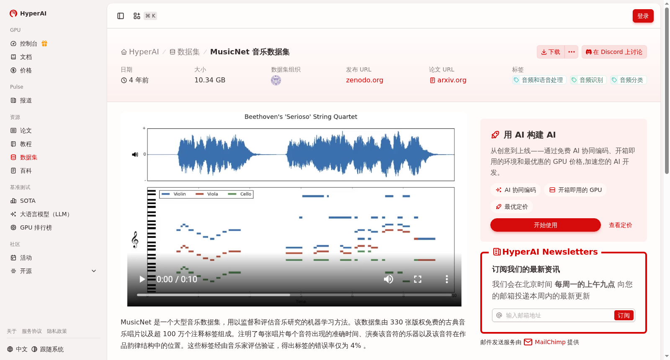Click the 订阅 subscribe button
This screenshot has height=360, width=670.
click(x=624, y=315)
